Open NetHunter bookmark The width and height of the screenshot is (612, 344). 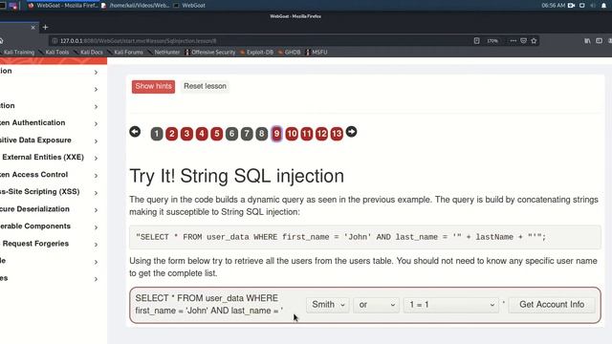point(164,52)
